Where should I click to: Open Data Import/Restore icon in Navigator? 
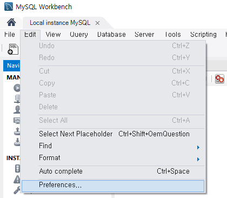coord(17,142)
